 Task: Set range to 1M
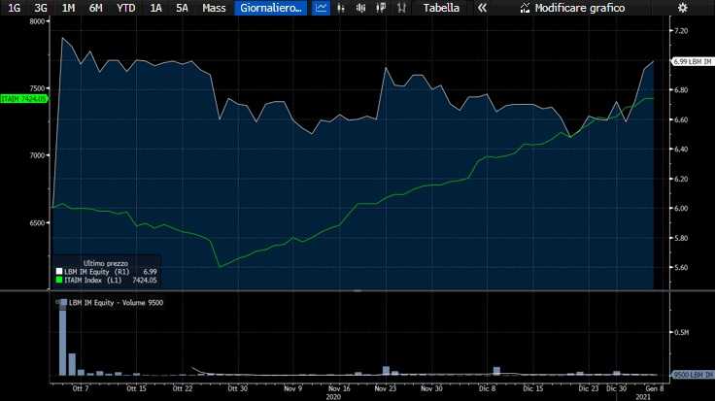point(68,8)
